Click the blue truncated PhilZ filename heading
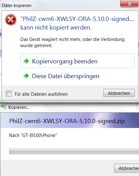Image resolution: width=139 pixels, height=176 pixels. 77,19
